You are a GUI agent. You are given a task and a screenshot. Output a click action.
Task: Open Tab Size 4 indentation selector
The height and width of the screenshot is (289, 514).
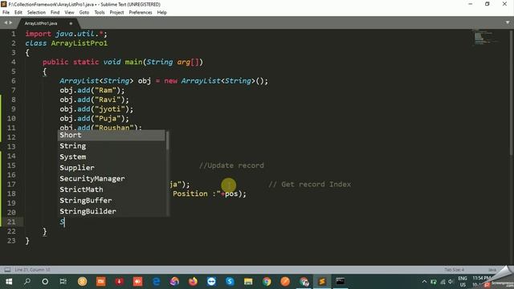(454, 270)
